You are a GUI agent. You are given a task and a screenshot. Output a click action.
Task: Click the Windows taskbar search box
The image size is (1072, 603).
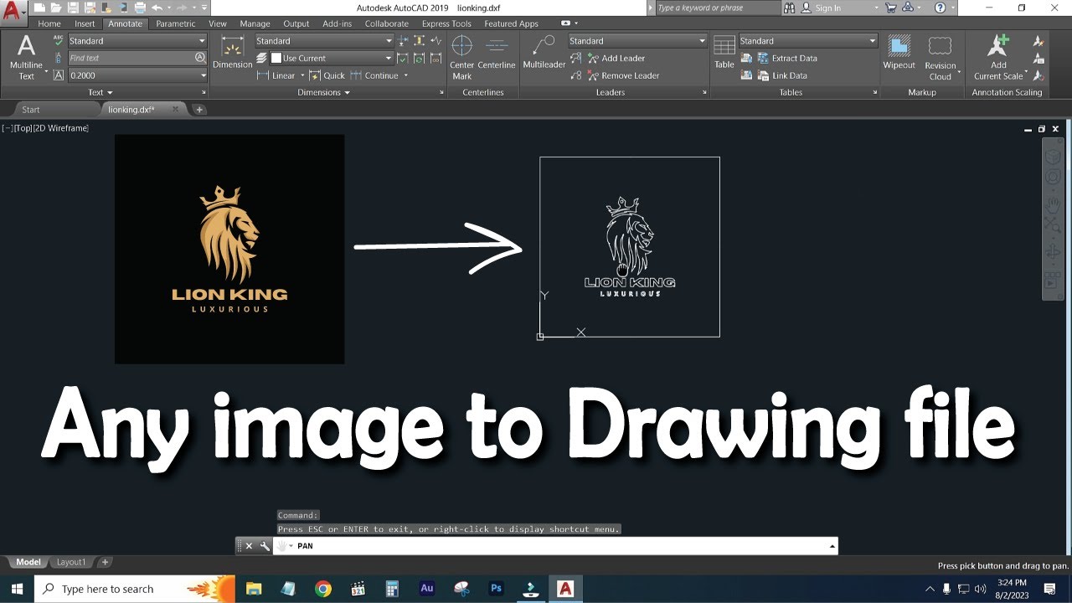pos(134,589)
